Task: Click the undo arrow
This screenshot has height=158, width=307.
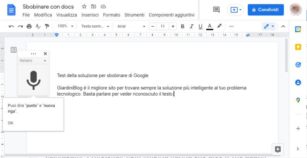Action: pyautogui.click(x=11, y=26)
